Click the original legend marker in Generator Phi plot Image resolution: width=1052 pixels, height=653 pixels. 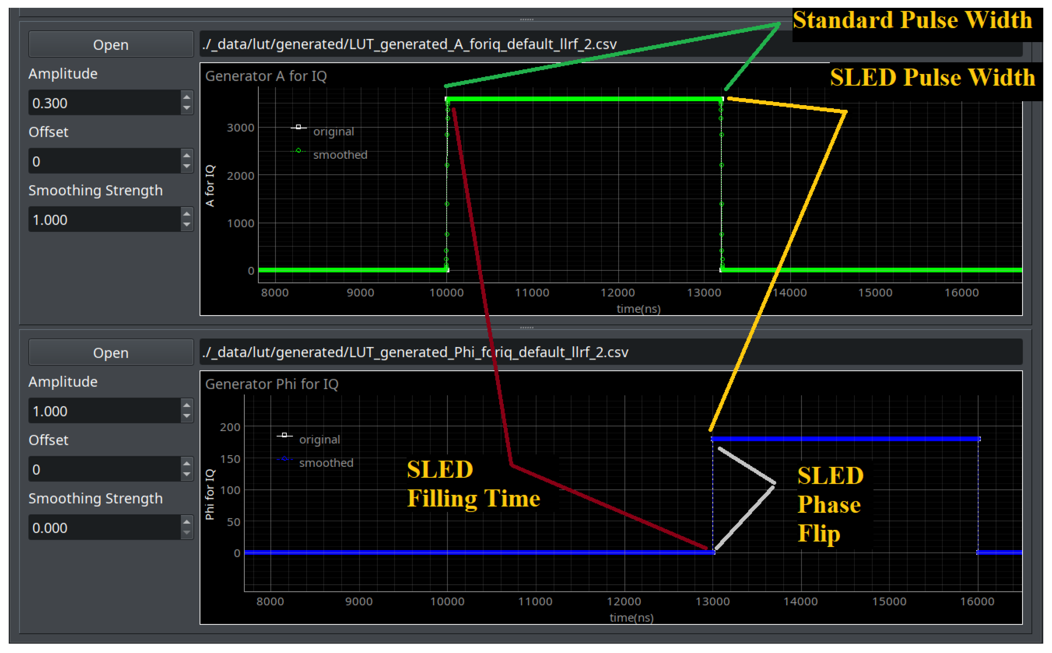(x=284, y=435)
